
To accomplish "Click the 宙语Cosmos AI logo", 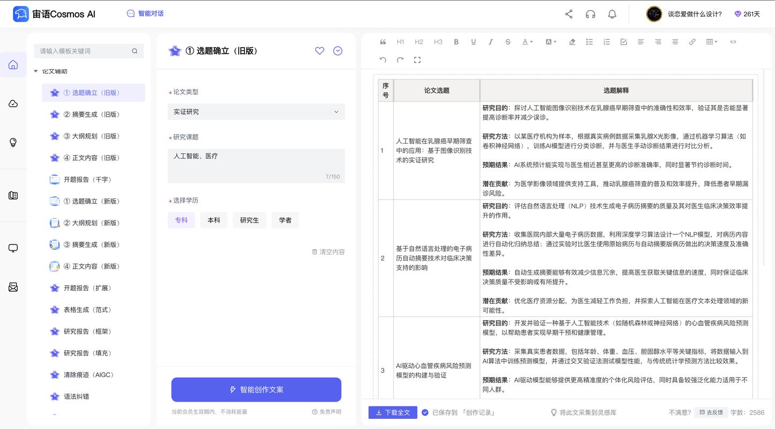I will (x=54, y=14).
